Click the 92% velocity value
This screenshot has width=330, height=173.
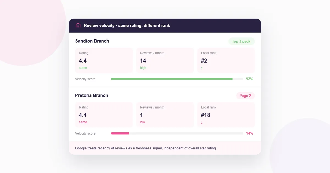(249, 79)
